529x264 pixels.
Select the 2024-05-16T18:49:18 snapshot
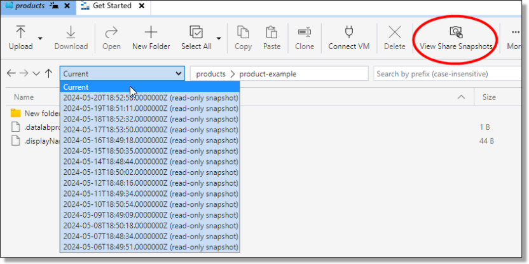150,141
